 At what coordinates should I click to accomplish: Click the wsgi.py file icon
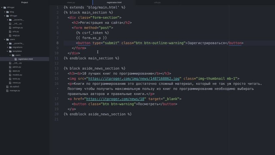pyautogui.click(x=10, y=35)
